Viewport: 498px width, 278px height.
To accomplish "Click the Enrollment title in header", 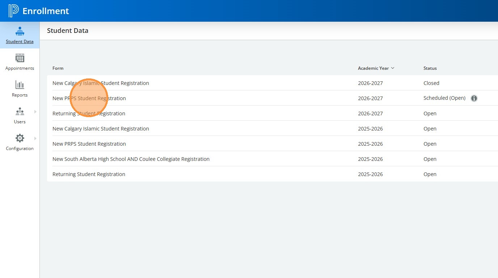I will click(x=46, y=11).
